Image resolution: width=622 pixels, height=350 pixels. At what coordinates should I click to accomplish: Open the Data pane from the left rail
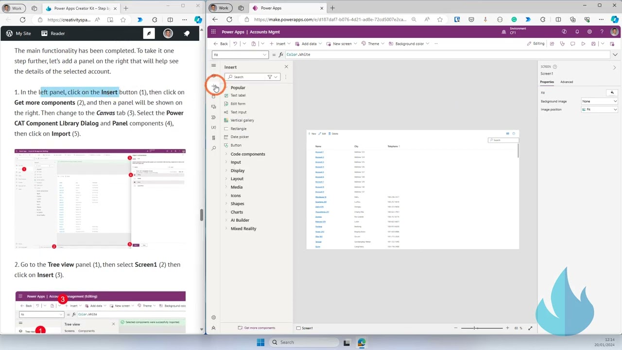213,96
